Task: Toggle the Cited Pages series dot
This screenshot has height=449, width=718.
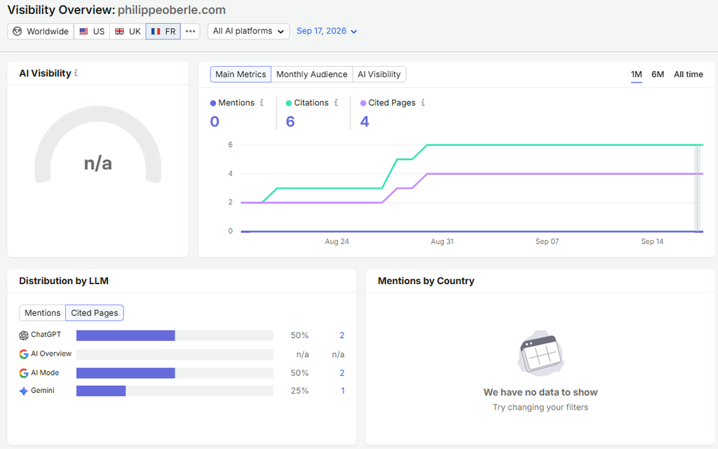Action: [363, 103]
